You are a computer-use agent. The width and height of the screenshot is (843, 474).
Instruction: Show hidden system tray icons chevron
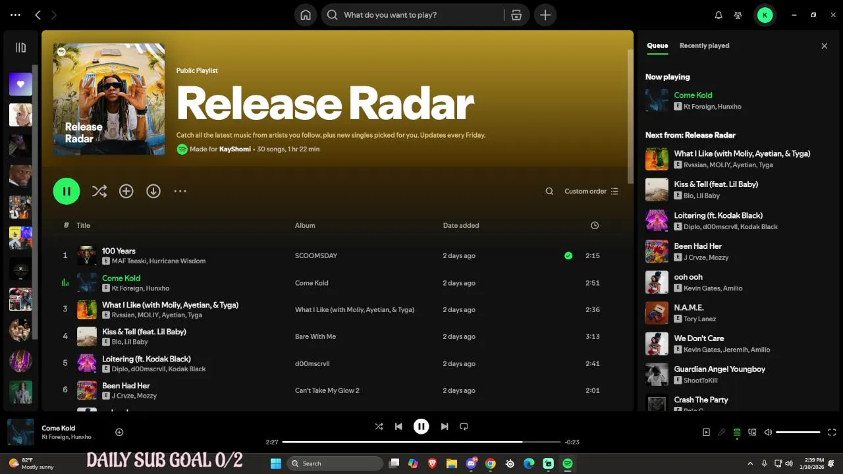pos(749,463)
